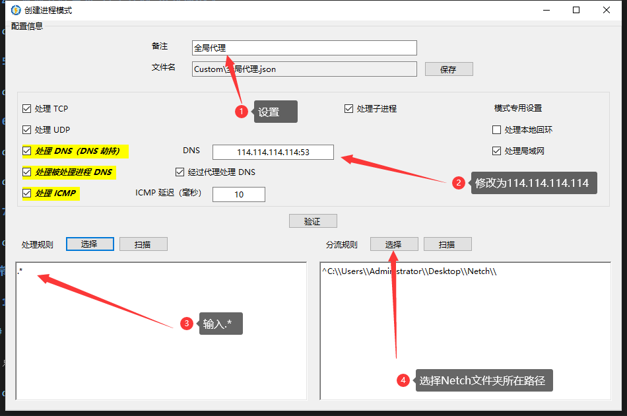627x416 pixels.
Task: Disable 处理 DNS (DNS 劫持) checkbox
Action: [27, 151]
